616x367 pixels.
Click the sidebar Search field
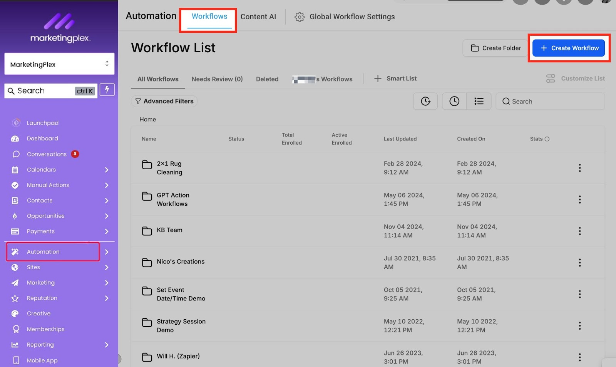(51, 91)
